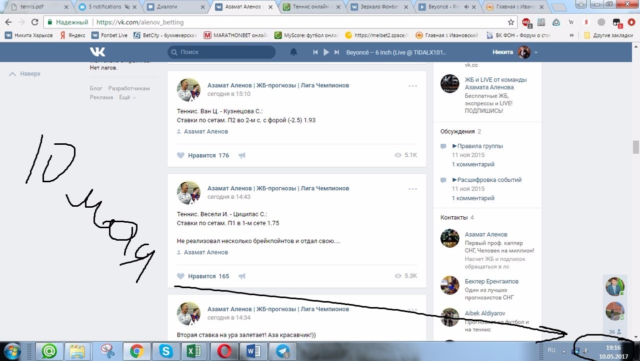Image resolution: width=640 pixels, height=361 pixels.
Task: Open the Расшифровка событий discussion
Action: pos(486,180)
